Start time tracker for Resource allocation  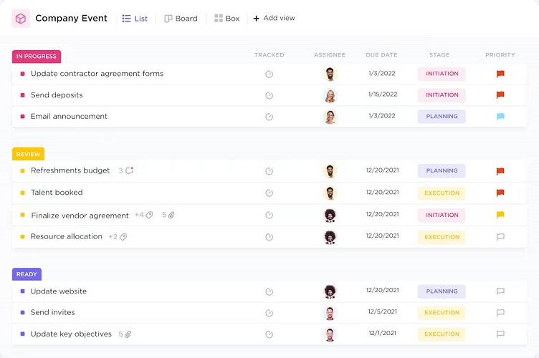click(269, 237)
